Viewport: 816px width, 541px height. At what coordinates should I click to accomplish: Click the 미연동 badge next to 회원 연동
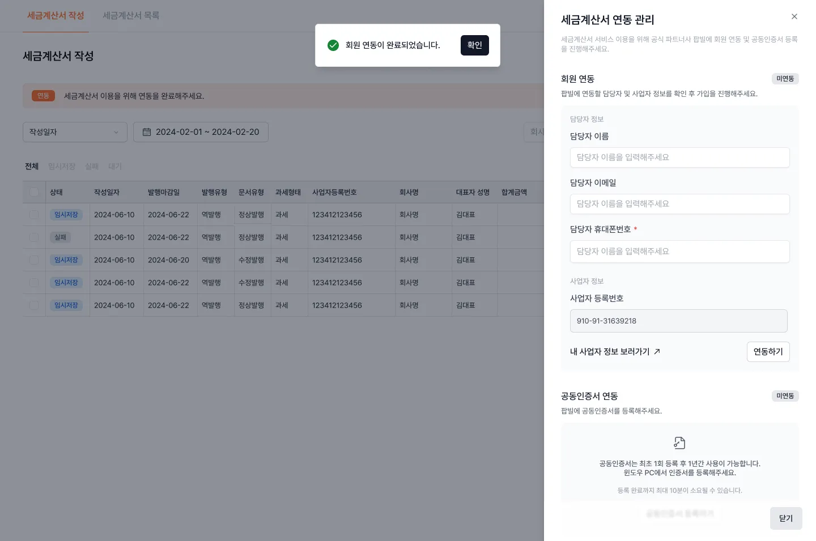coord(785,79)
